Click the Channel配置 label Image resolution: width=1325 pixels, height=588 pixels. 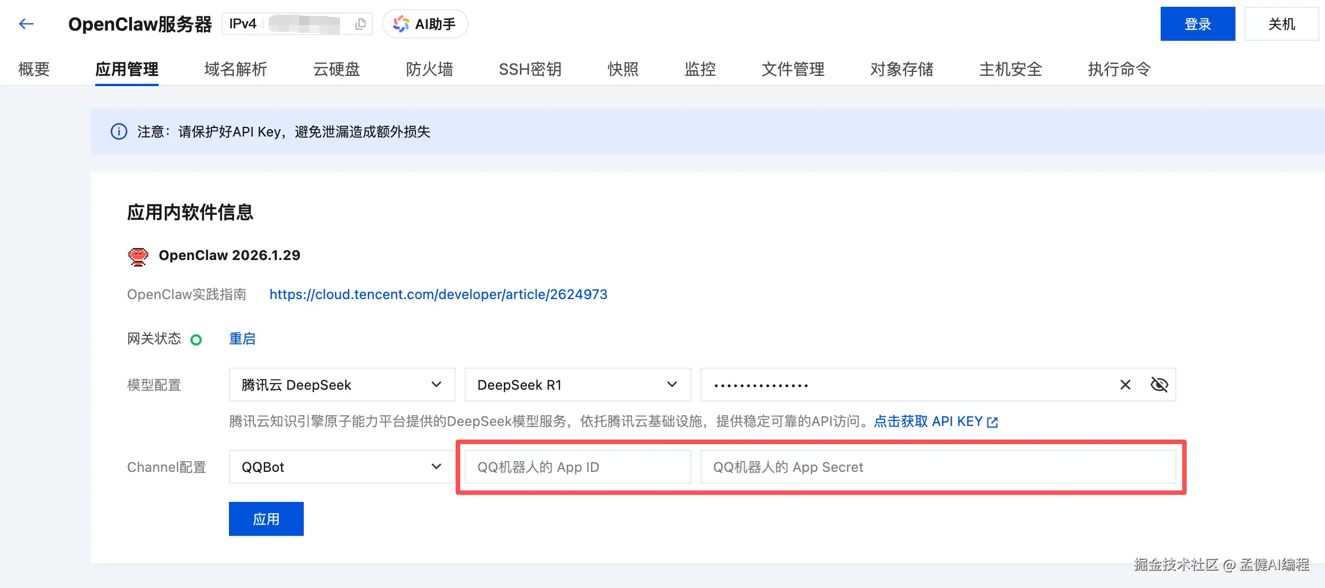[x=167, y=467]
